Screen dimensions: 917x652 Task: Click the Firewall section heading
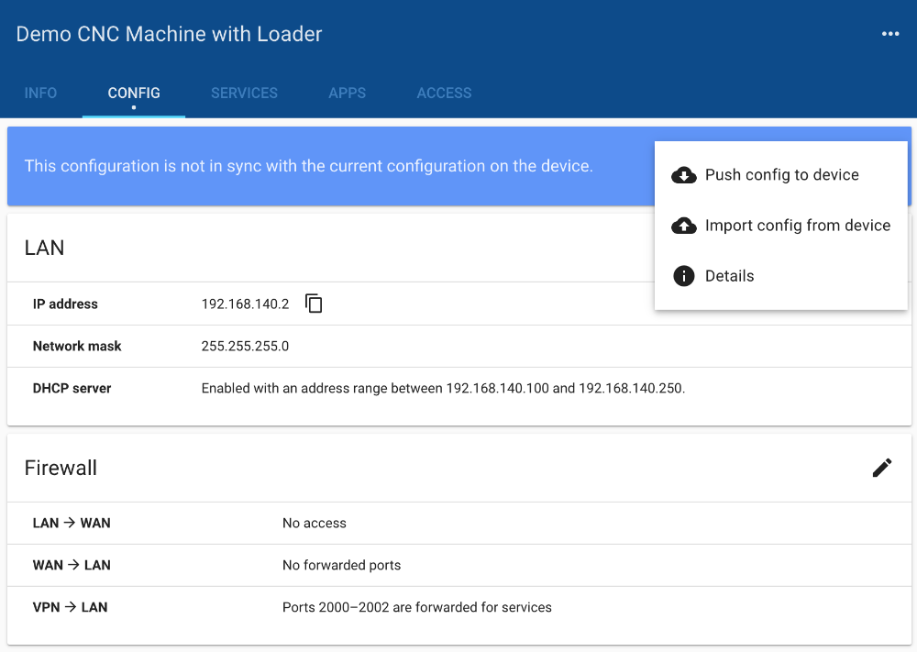[61, 468]
